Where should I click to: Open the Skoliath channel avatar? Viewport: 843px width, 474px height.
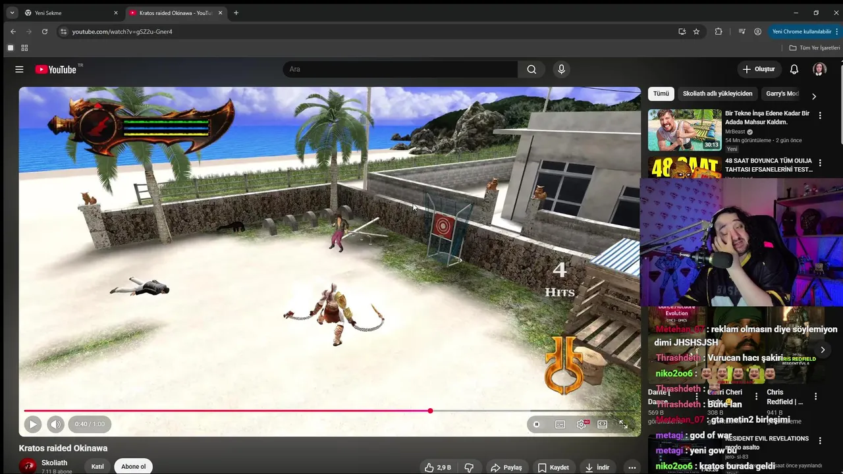pos(28,466)
